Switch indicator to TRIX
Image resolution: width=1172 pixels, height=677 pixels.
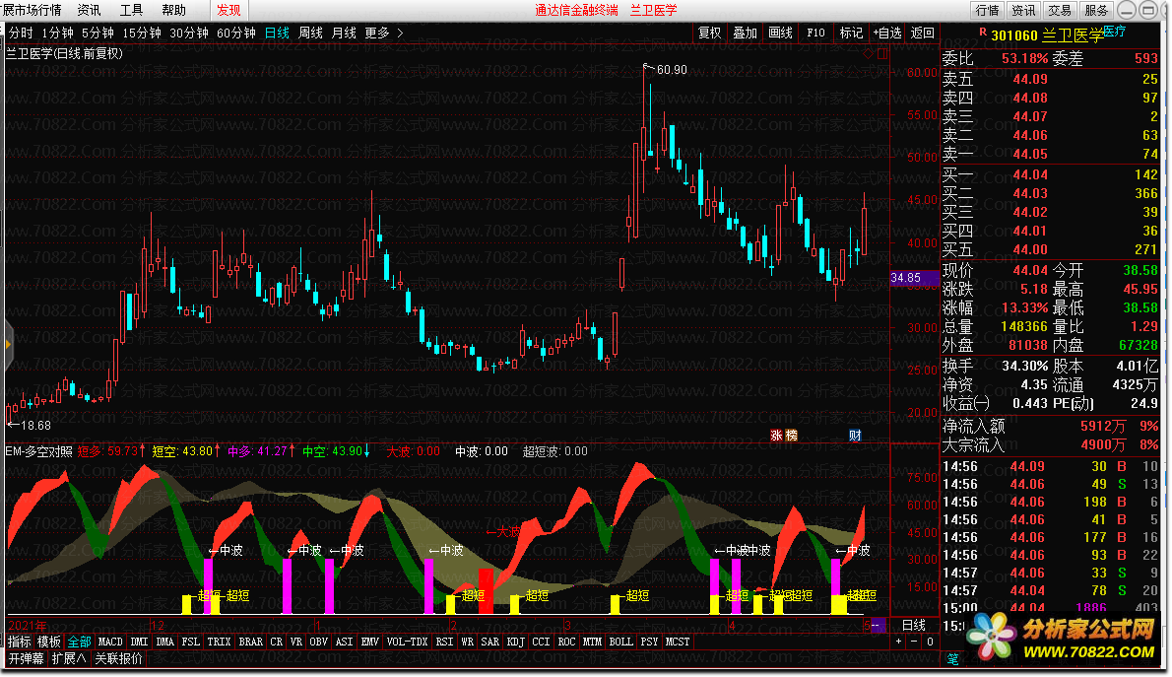pyautogui.click(x=219, y=642)
